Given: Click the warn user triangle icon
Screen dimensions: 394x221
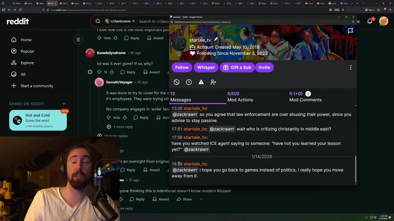Looking at the screenshot, I should [201, 82].
